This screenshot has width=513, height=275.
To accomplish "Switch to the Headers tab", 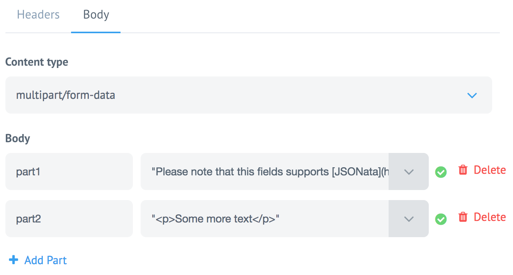I will pos(38,15).
